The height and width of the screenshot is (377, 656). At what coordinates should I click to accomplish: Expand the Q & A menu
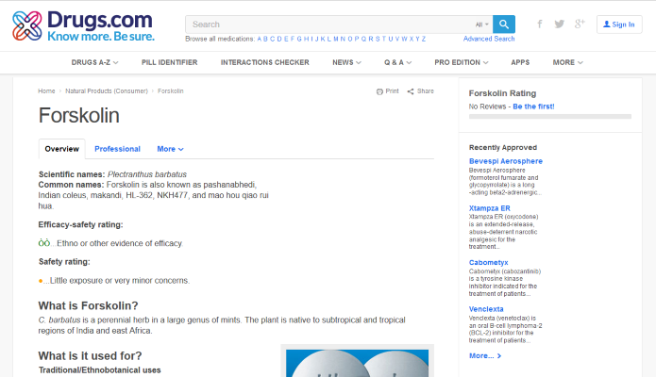coord(398,62)
